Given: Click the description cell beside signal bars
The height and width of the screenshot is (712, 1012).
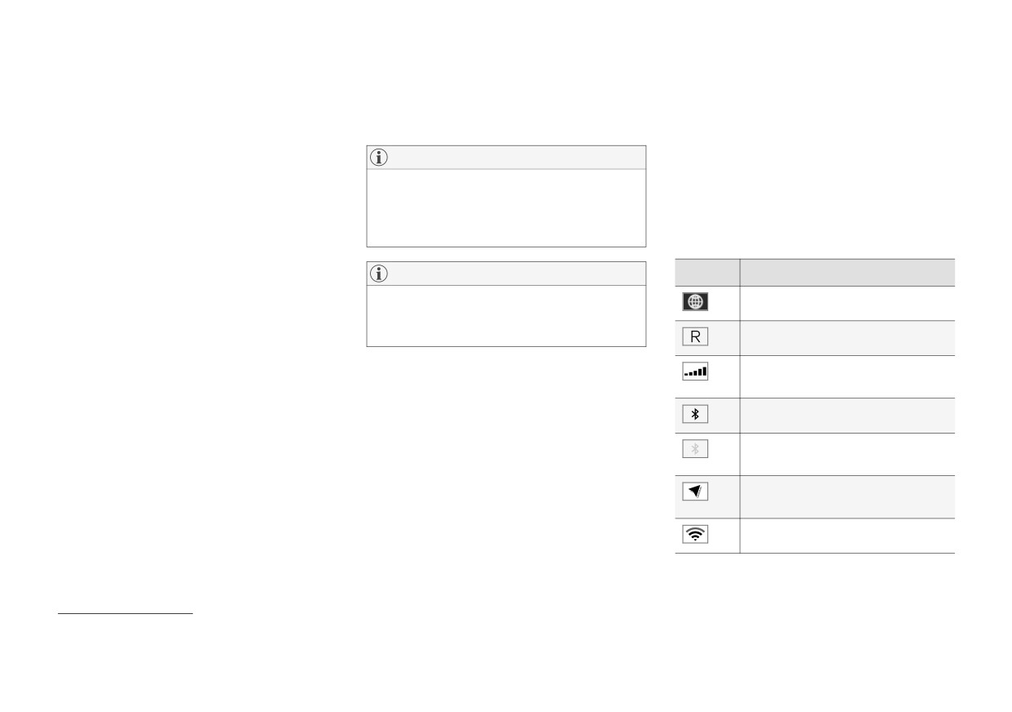Looking at the screenshot, I should 847,376.
